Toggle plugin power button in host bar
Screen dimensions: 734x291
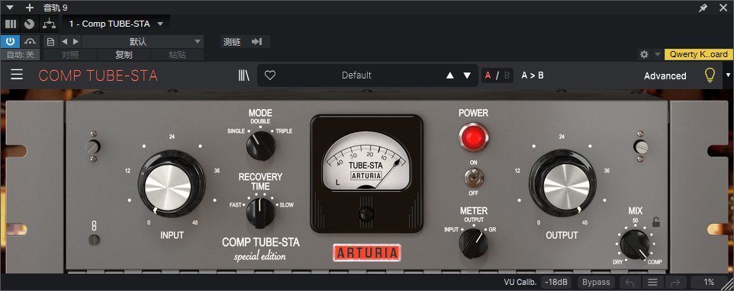10,42
